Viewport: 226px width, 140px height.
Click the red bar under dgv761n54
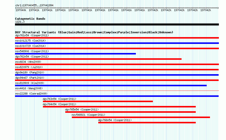117,38
